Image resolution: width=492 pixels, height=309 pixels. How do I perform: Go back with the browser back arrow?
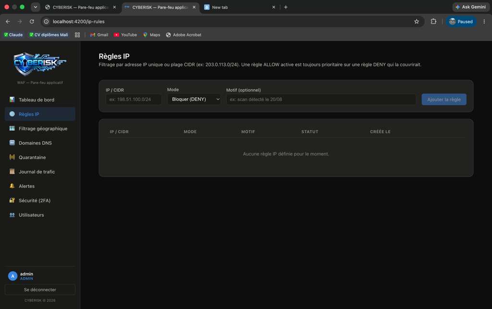[x=8, y=21]
